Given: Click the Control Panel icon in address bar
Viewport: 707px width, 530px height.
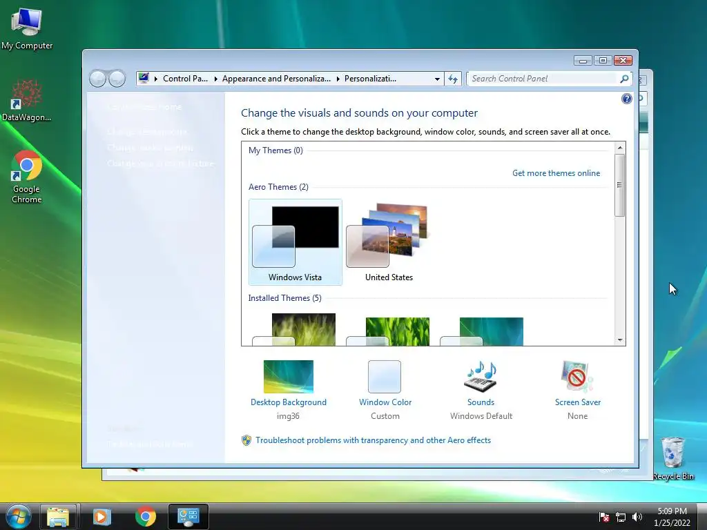Looking at the screenshot, I should (x=144, y=79).
